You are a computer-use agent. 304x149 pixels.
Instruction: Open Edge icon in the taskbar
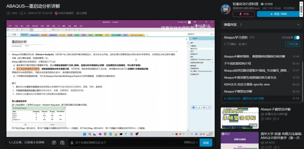111,134
